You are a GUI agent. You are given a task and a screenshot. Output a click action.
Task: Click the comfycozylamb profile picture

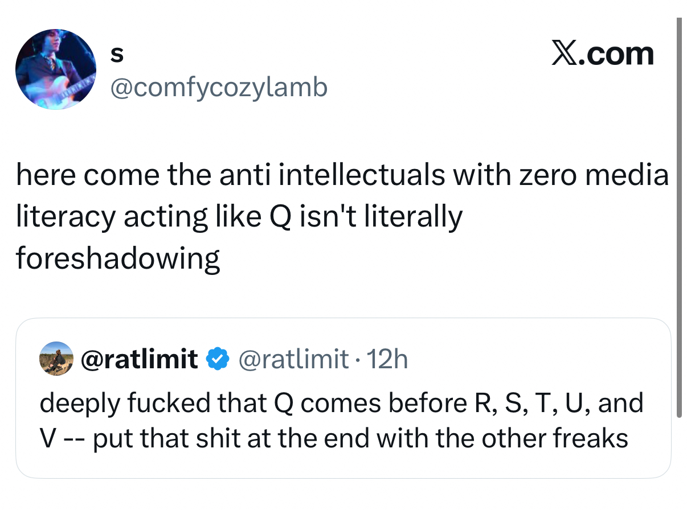click(x=56, y=69)
